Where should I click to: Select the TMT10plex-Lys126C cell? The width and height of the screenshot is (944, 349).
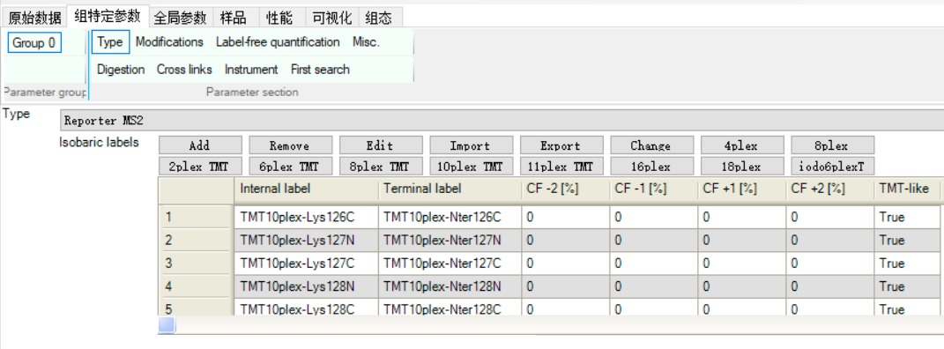click(x=307, y=217)
